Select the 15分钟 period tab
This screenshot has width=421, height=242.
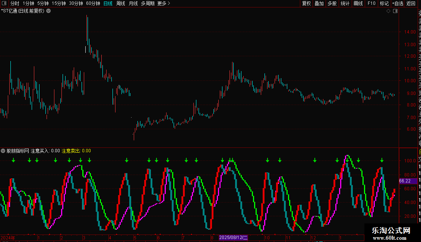58,3
